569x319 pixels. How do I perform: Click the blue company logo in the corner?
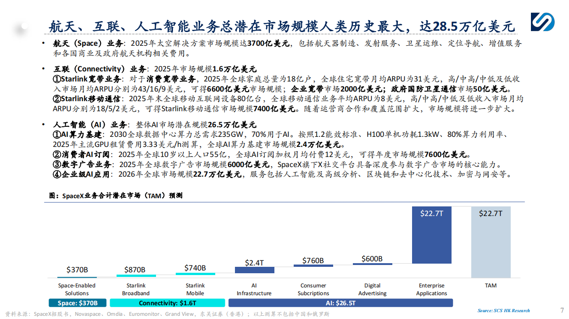pyautogui.click(x=542, y=22)
